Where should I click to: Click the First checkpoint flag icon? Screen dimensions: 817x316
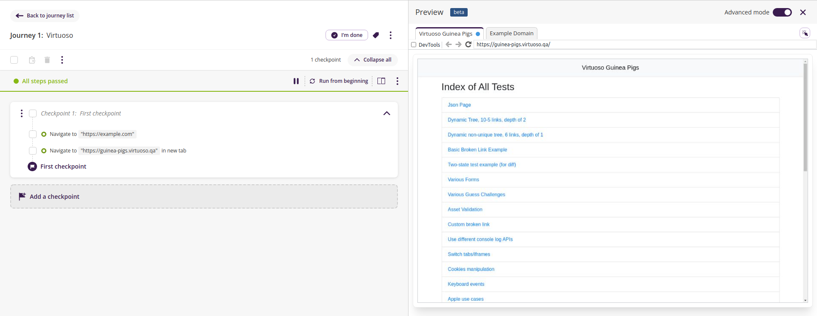(x=32, y=166)
